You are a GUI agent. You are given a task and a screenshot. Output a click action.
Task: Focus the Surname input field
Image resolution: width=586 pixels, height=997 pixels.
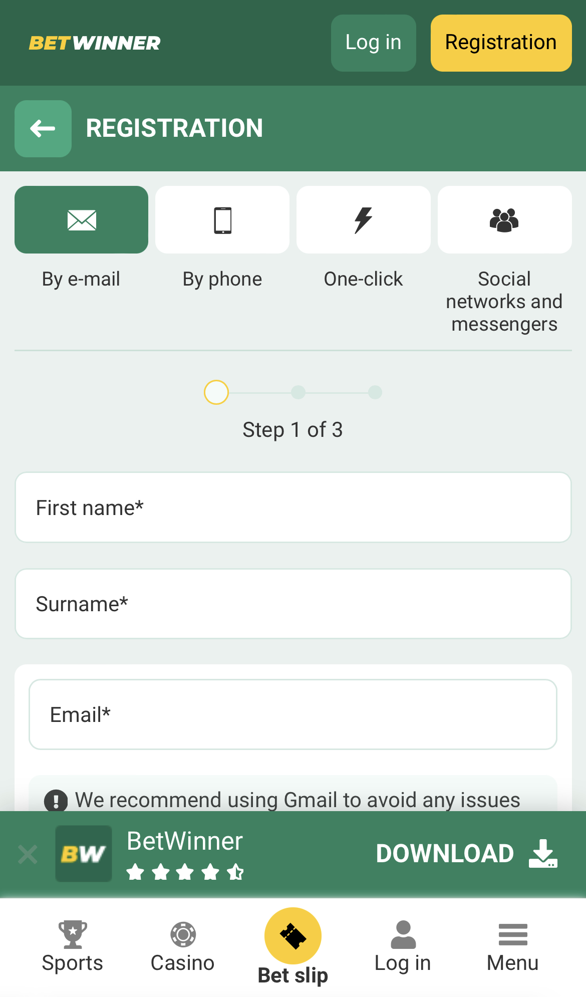293,604
